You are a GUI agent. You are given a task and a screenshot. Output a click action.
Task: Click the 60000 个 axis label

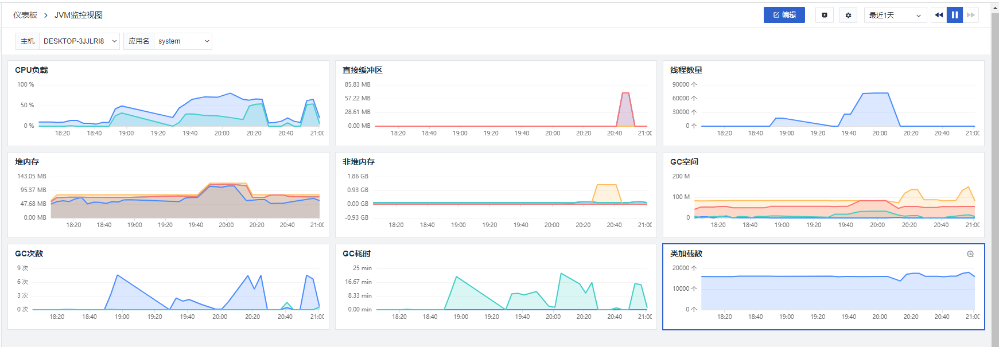(685, 98)
